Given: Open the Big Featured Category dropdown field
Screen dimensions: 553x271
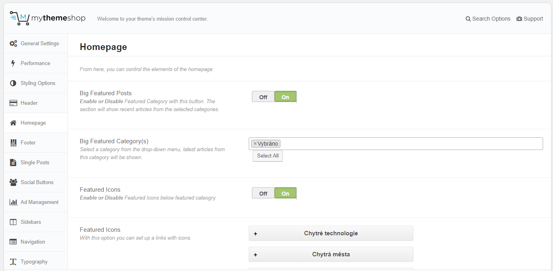Looking at the screenshot, I should coord(409,144).
